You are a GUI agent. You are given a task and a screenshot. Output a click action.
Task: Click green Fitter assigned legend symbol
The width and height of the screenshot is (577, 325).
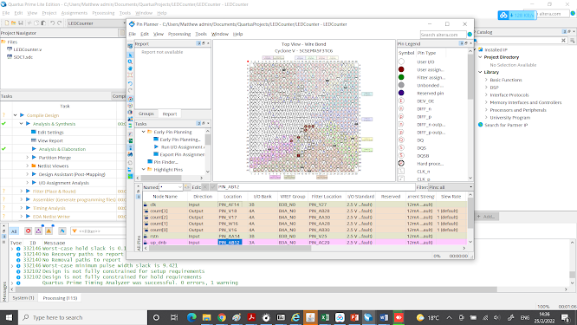point(401,77)
